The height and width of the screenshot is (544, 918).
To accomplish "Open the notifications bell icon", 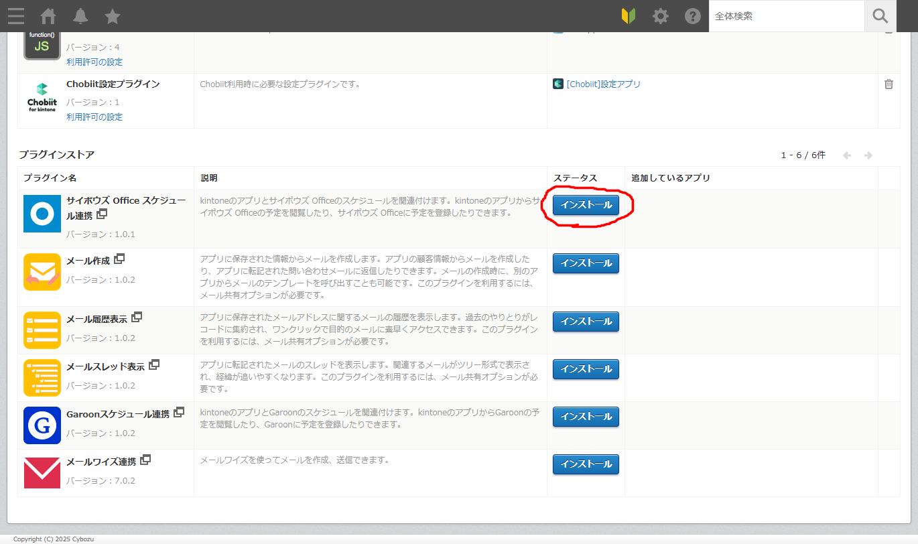I will point(80,16).
